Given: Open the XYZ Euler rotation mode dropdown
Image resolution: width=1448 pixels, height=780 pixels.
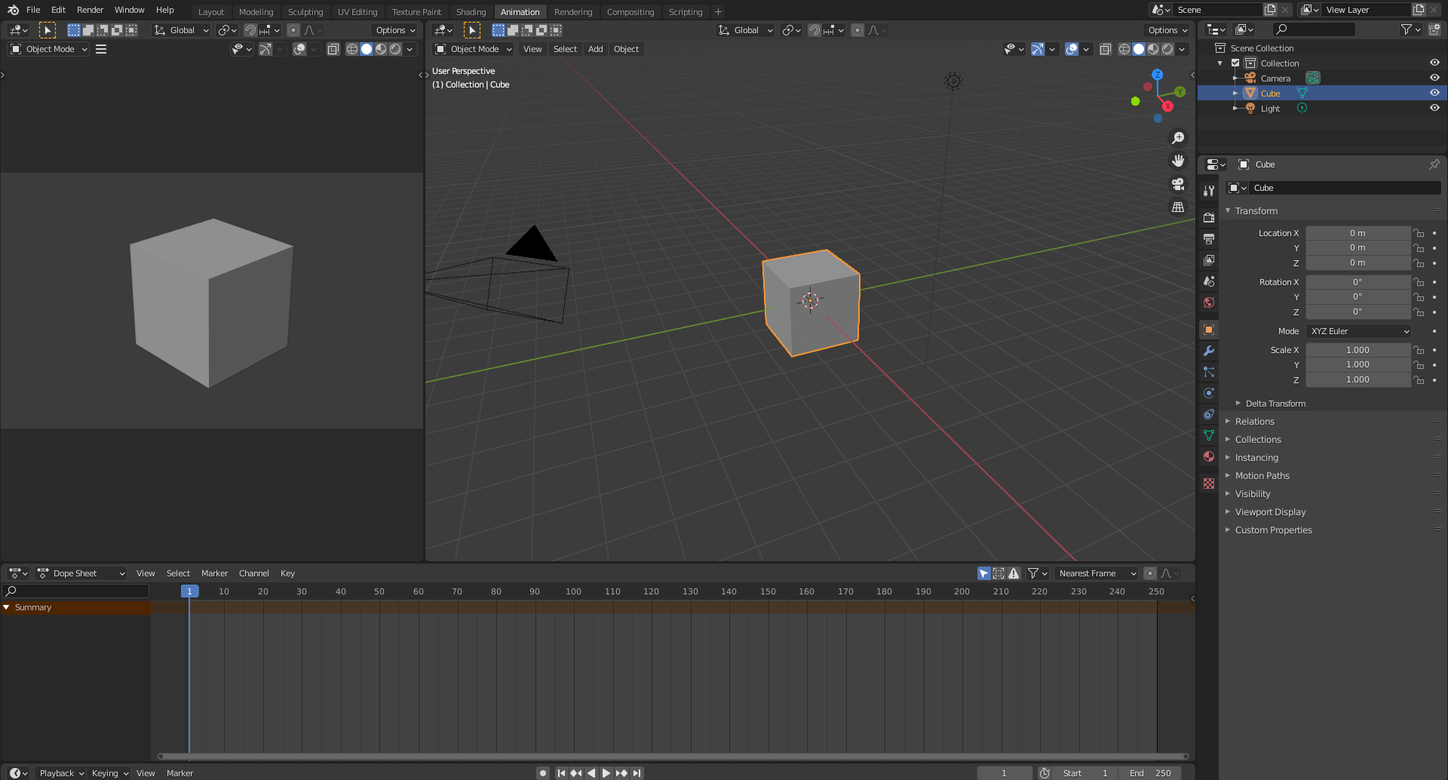Looking at the screenshot, I should click(1358, 331).
